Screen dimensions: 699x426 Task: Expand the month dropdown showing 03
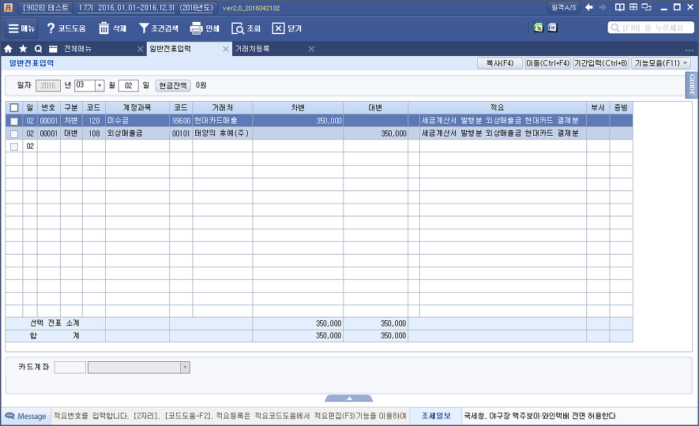coord(99,86)
